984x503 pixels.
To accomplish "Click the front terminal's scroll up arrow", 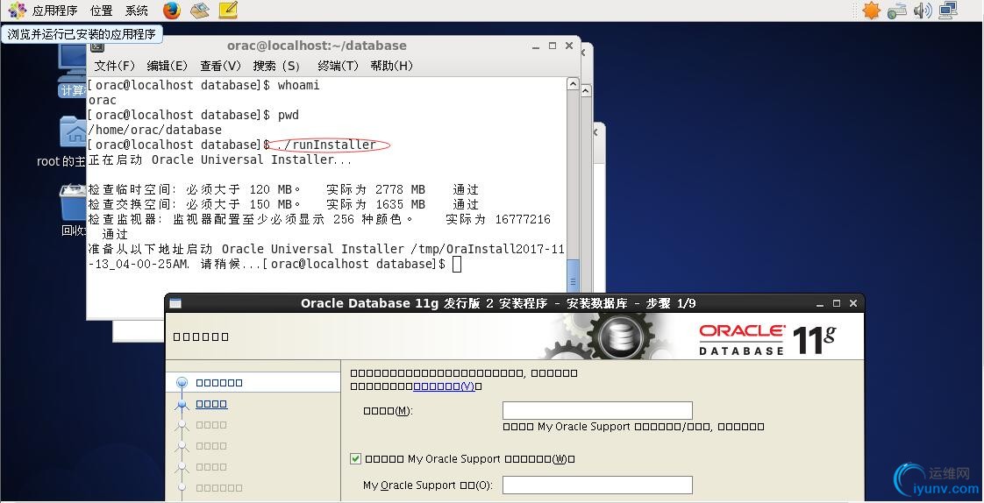I will [x=573, y=84].
